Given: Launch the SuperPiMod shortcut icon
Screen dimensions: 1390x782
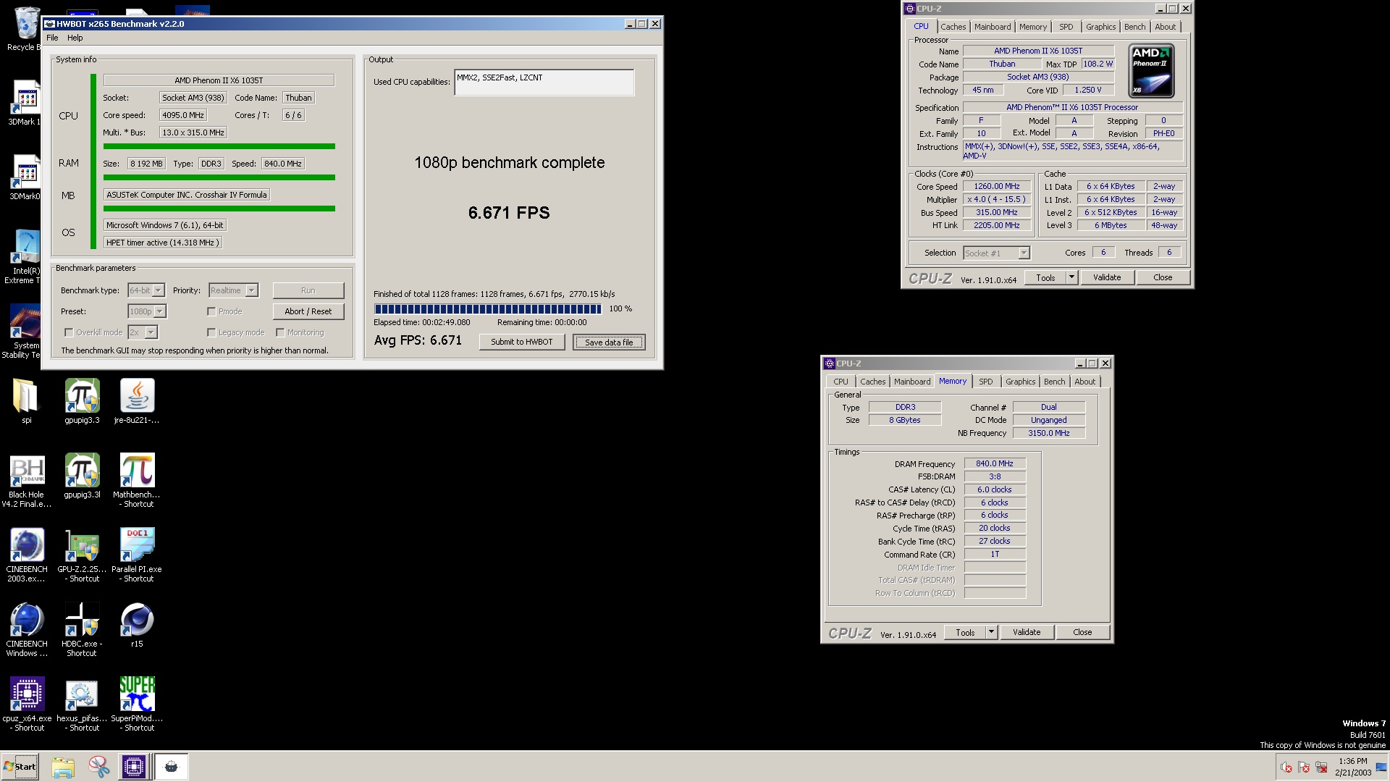Looking at the screenshot, I should click(x=137, y=705).
